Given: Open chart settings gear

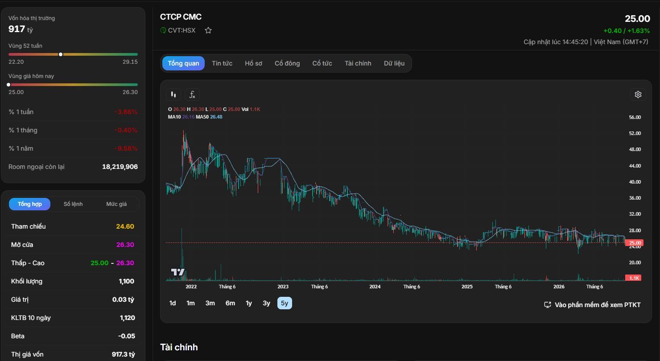Looking at the screenshot, I should pos(638,94).
